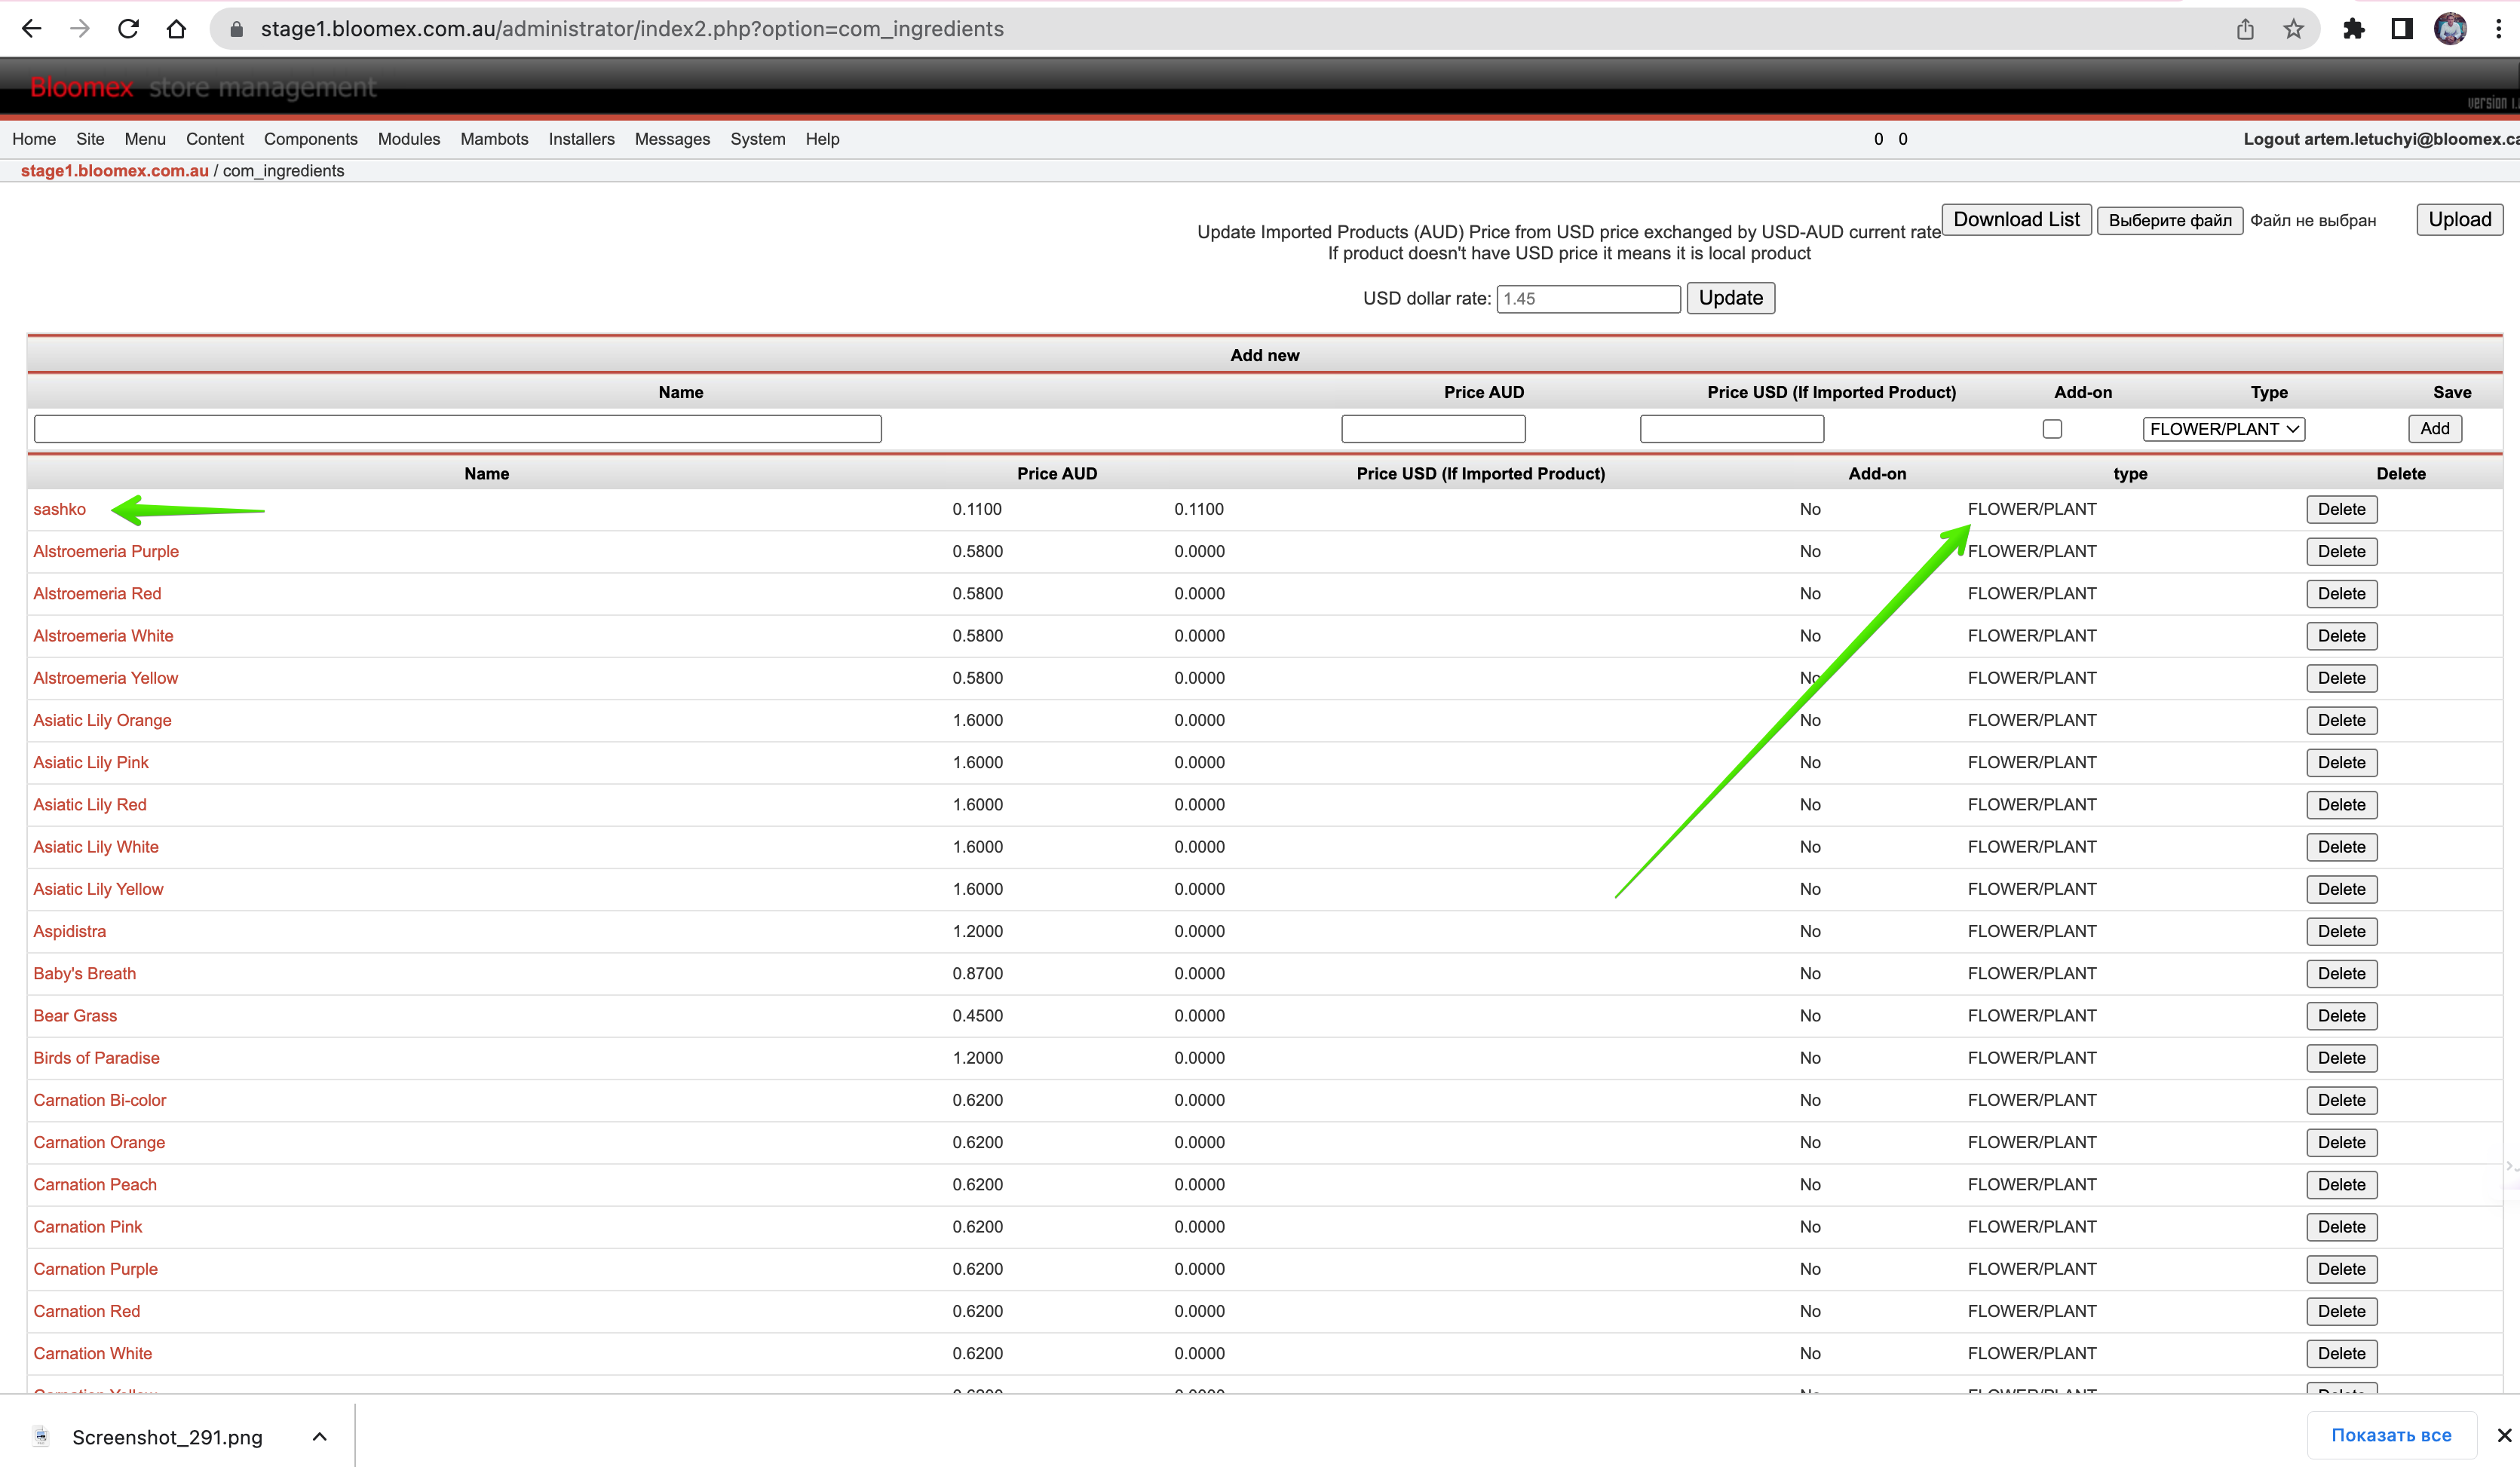Click the Upload button

[2459, 220]
